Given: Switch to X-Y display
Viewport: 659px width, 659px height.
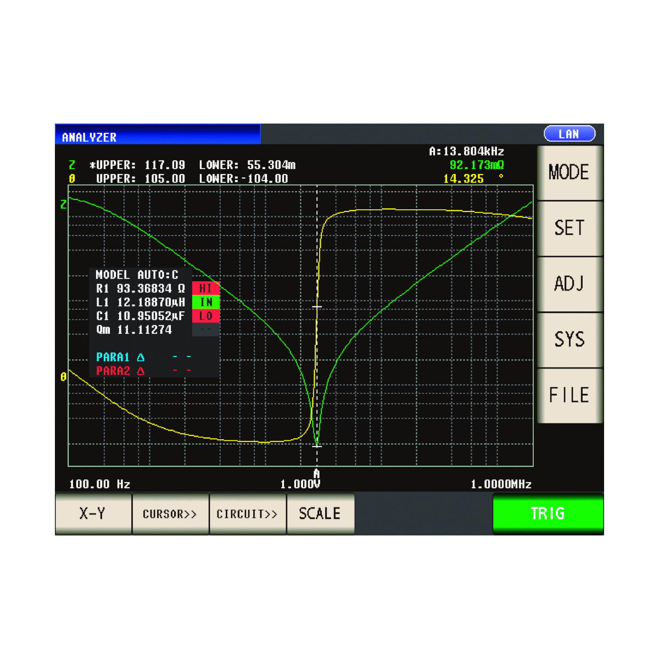Looking at the screenshot, I should [x=93, y=513].
